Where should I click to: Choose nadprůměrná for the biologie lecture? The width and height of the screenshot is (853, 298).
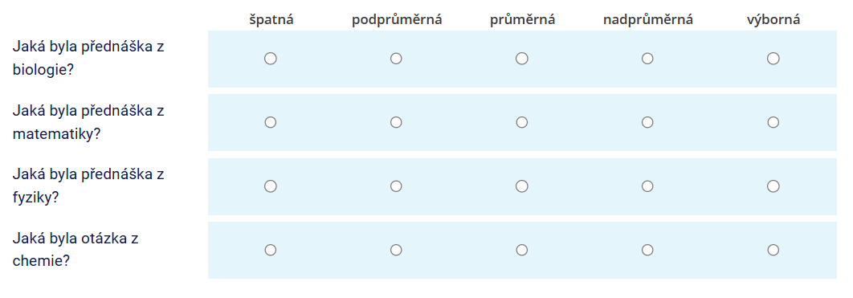(647, 58)
